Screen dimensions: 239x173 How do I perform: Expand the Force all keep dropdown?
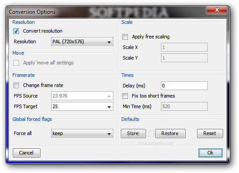pos(82,133)
